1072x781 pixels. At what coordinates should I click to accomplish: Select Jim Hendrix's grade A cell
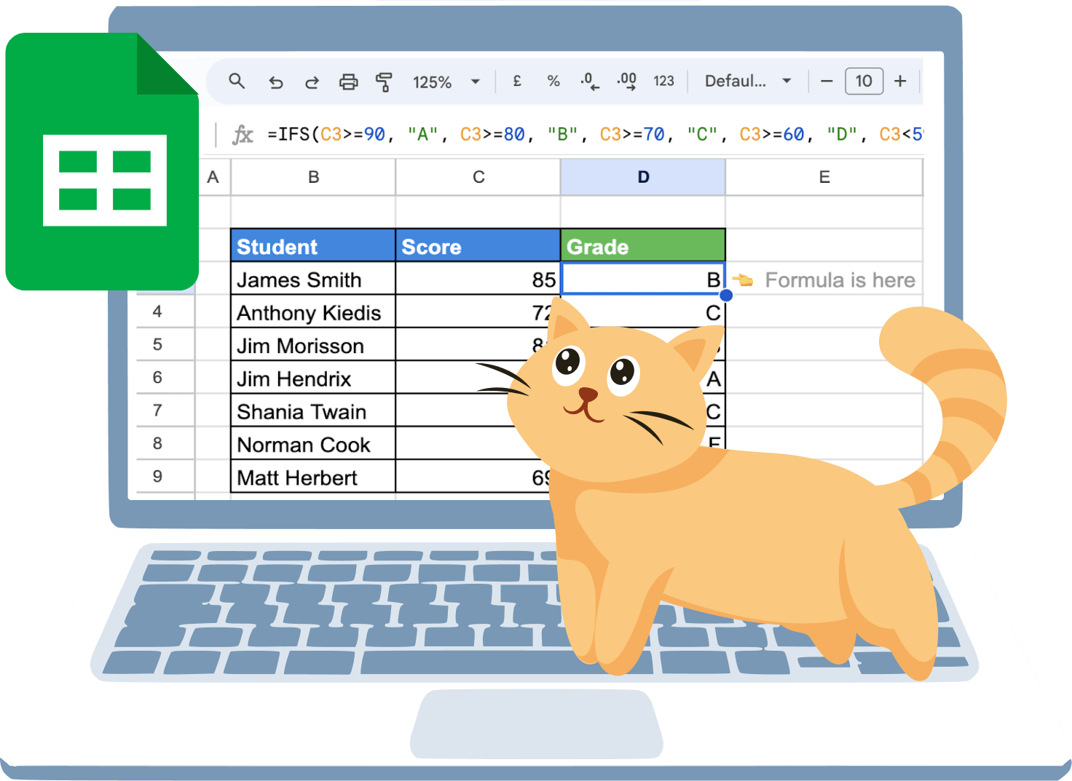tap(714, 378)
